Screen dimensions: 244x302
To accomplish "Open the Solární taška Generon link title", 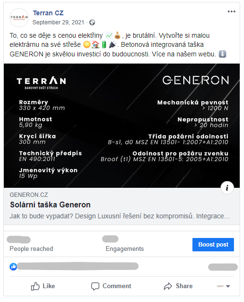I will click(50, 205).
